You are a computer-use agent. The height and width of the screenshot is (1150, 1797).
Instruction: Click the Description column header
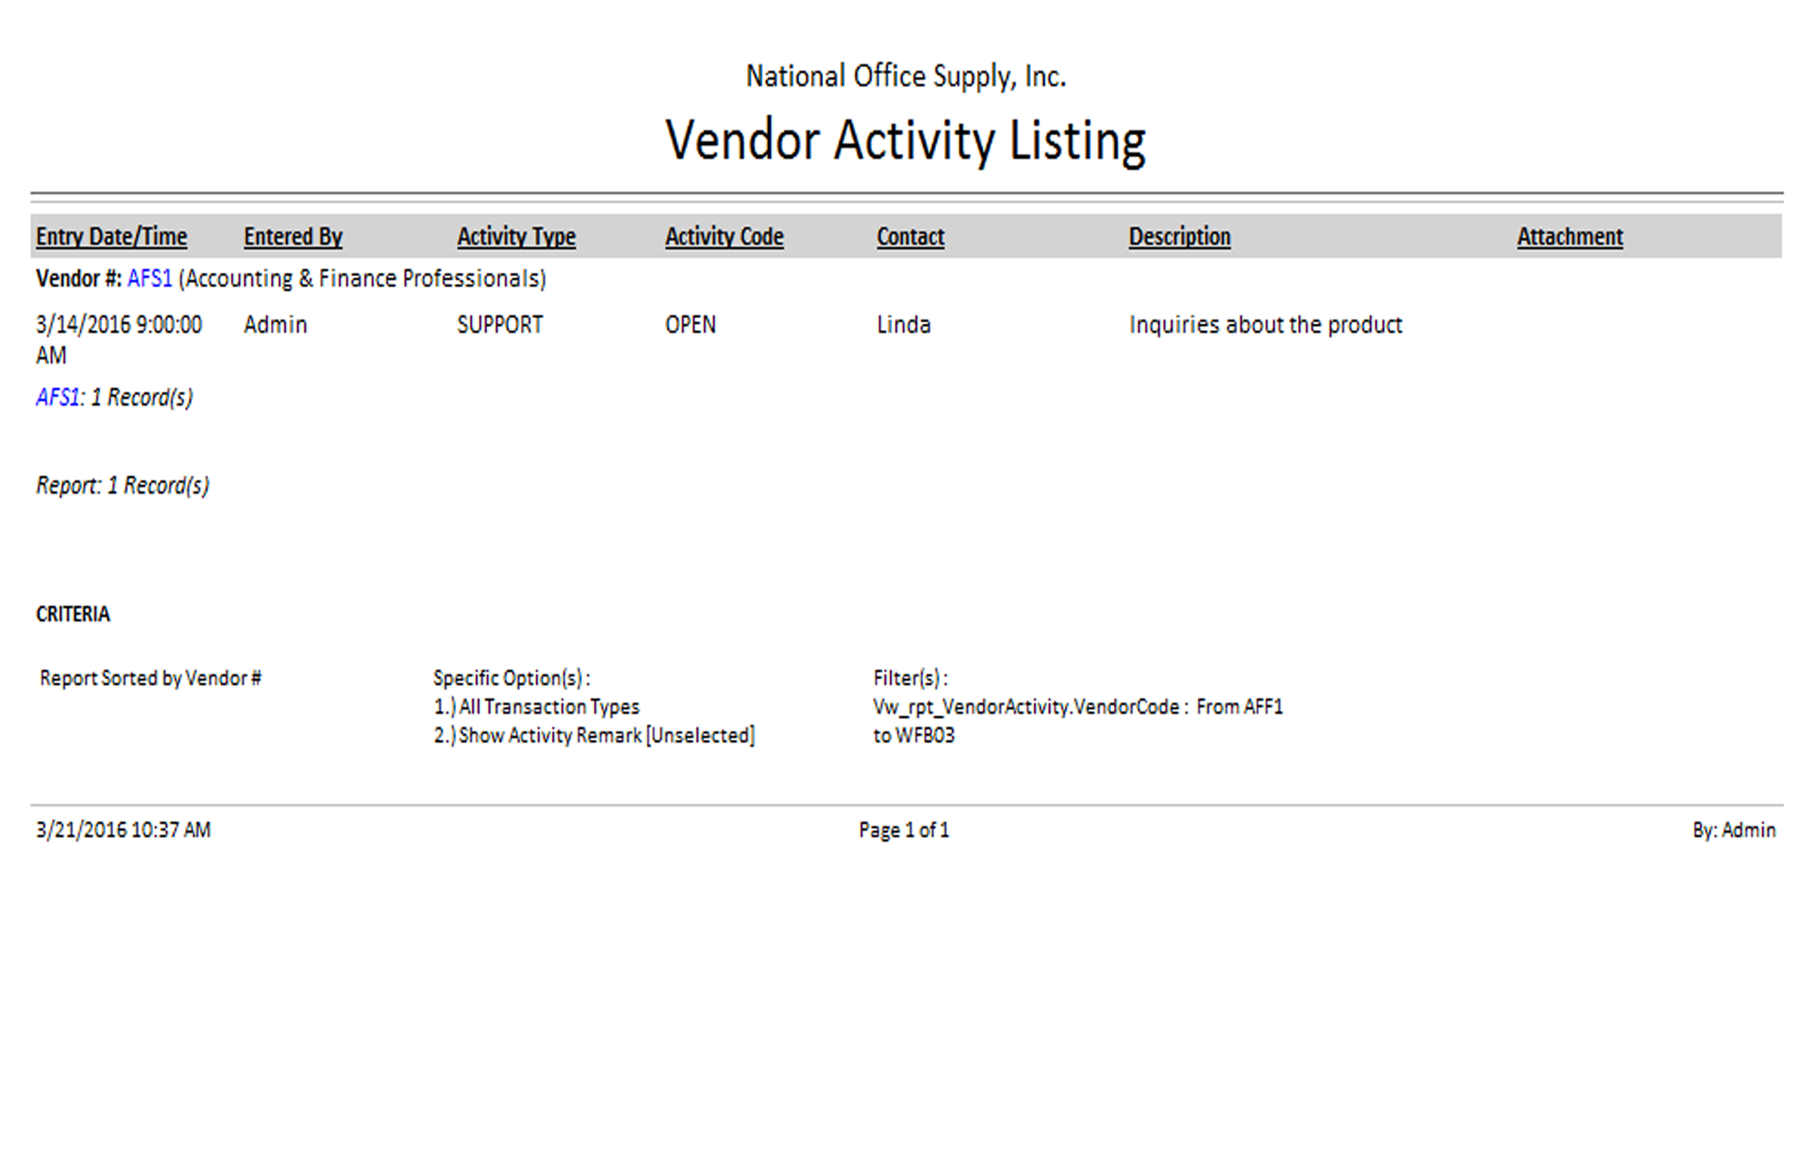(1179, 237)
